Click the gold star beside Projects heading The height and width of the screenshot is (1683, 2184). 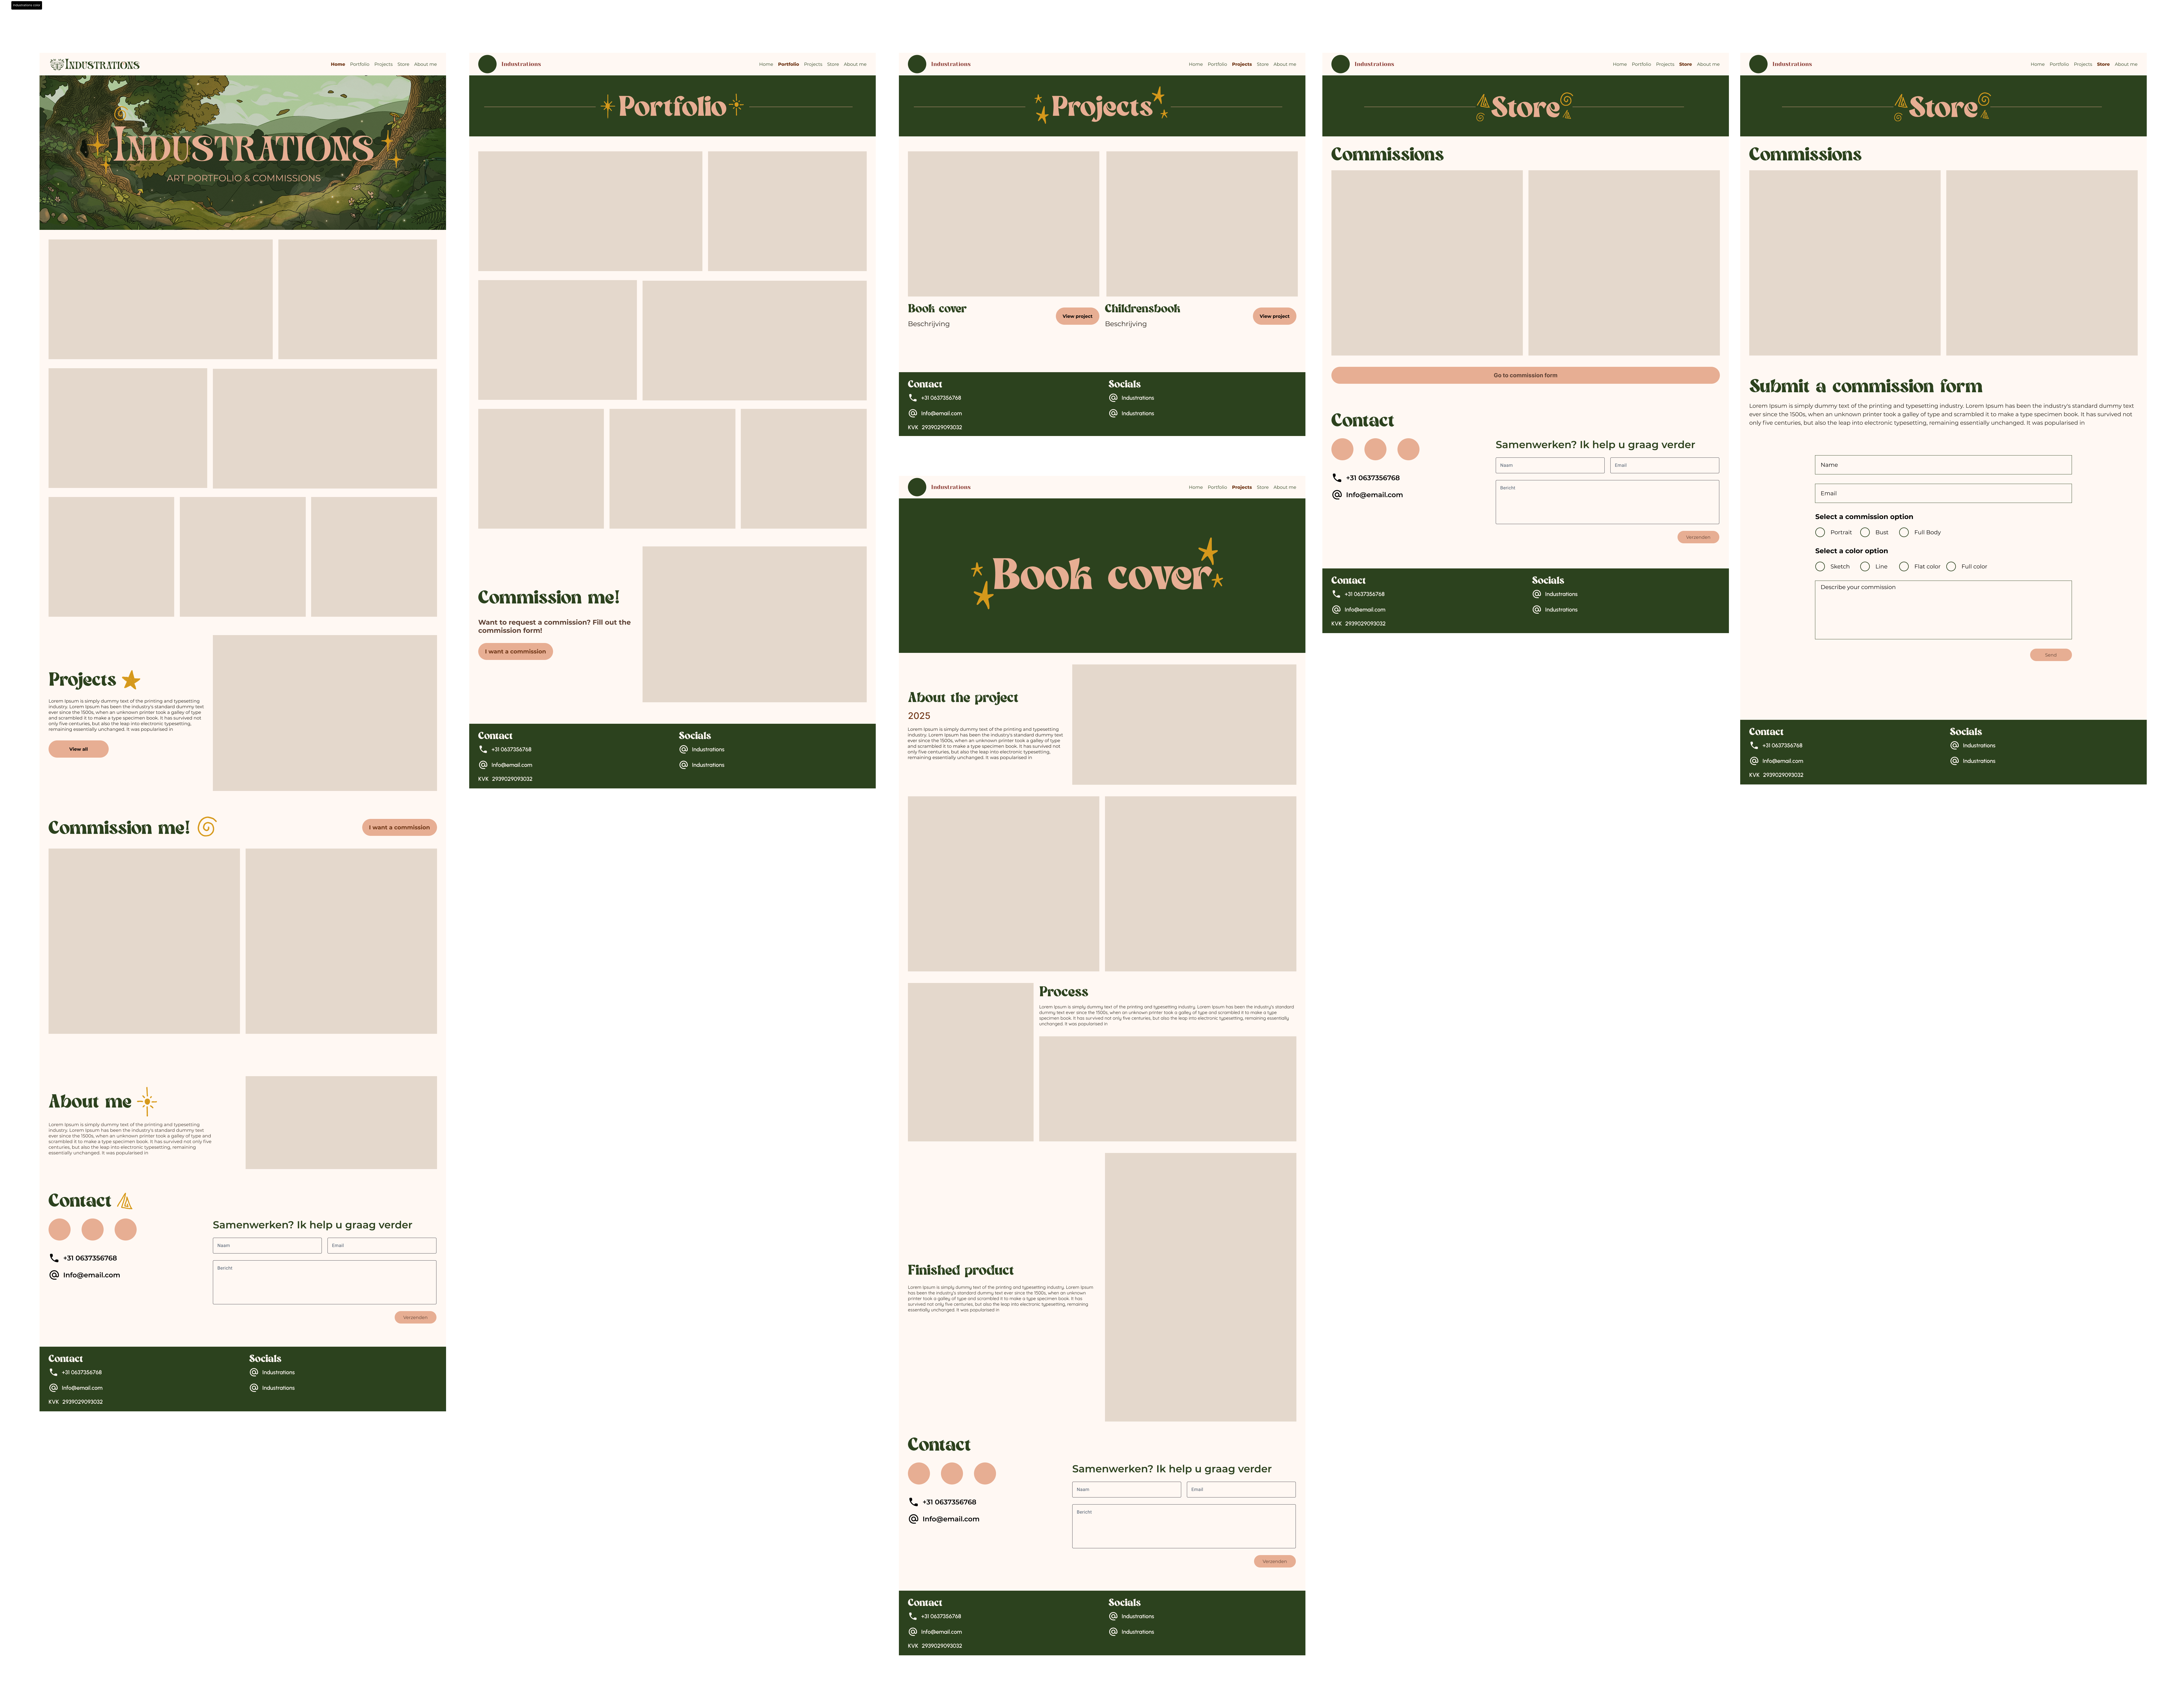pyautogui.click(x=131, y=680)
